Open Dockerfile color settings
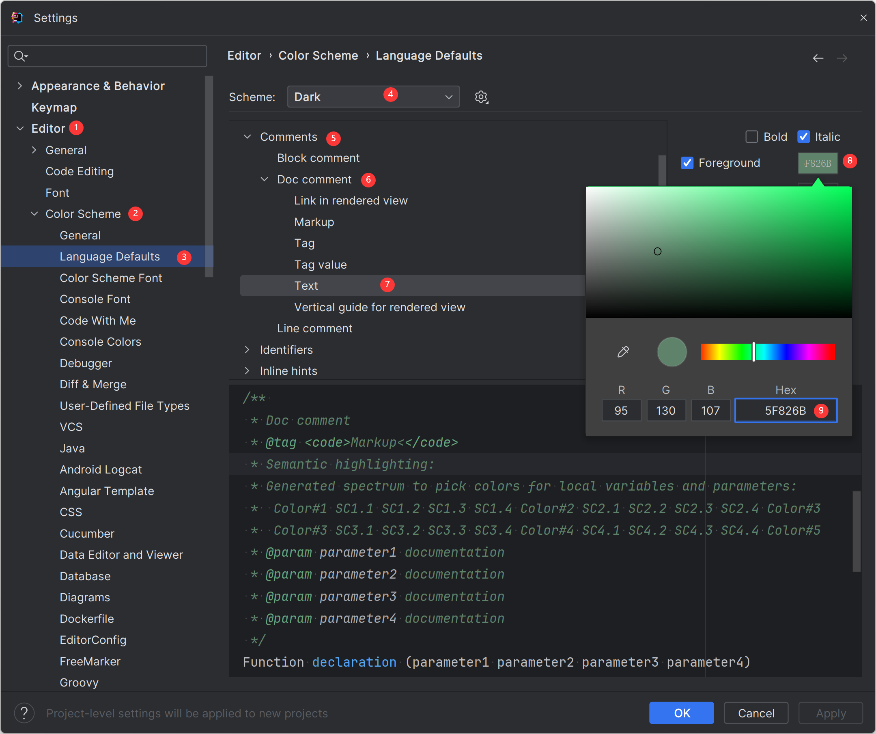Screen dimensions: 876x734 87,618
